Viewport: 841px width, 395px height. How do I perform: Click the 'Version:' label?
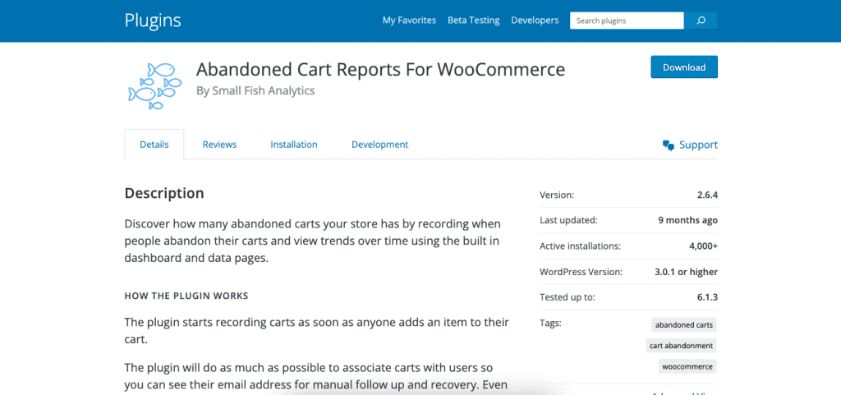coord(557,195)
